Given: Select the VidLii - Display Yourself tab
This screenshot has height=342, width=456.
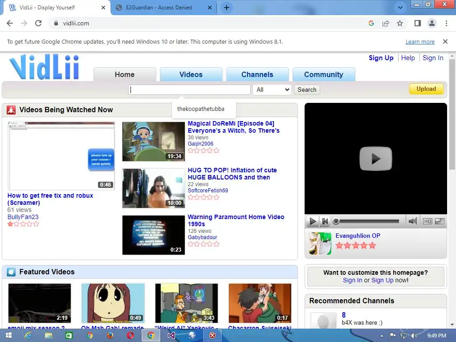Looking at the screenshot, I should pos(57,8).
